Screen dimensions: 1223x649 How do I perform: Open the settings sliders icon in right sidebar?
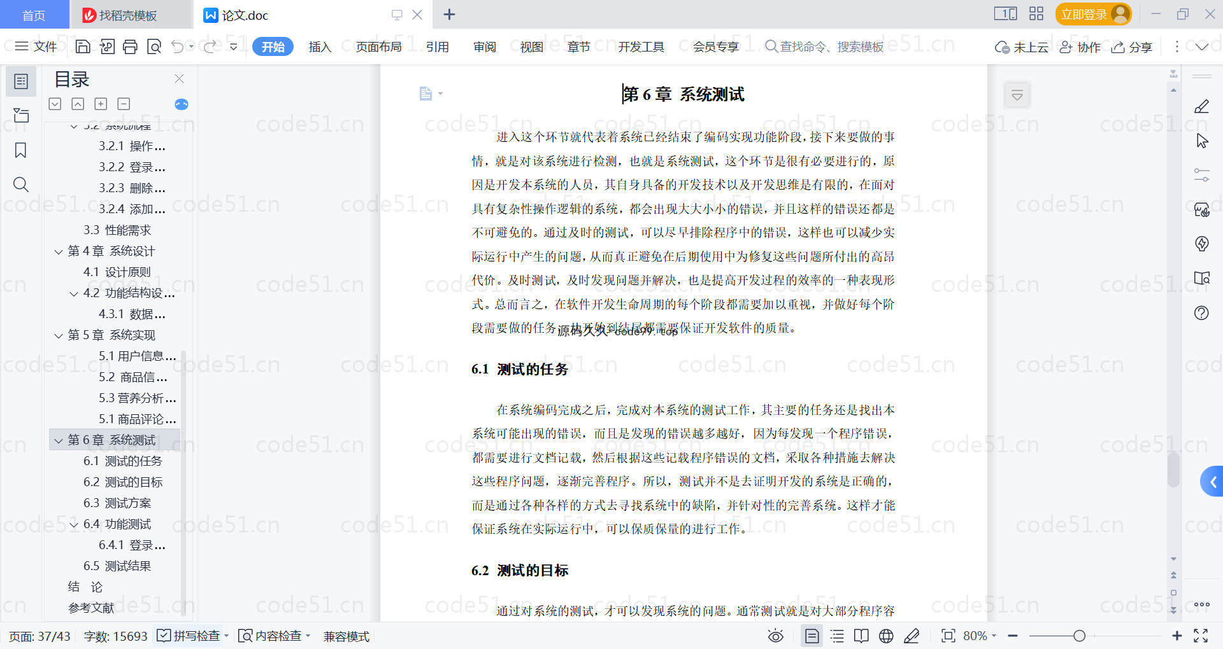tap(1201, 175)
